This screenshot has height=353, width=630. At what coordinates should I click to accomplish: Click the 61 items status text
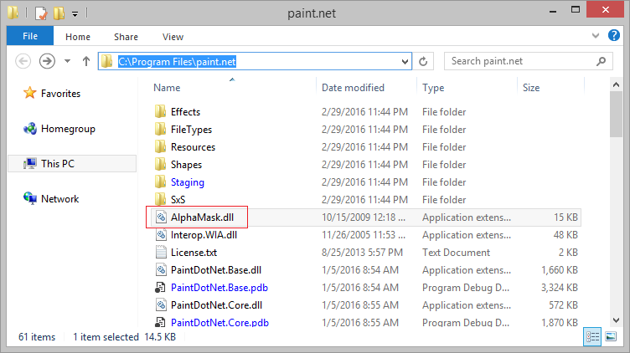point(37,337)
